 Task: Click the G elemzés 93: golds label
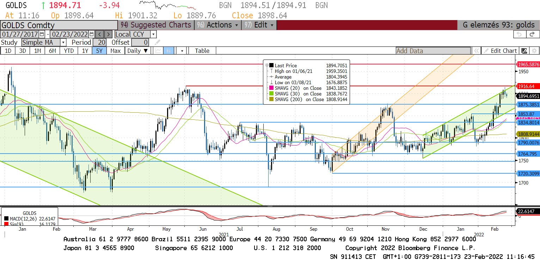[x=498, y=25]
